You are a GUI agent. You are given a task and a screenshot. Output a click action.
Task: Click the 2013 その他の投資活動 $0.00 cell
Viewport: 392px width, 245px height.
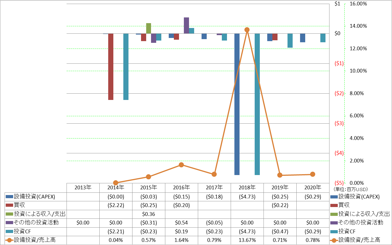(x=83, y=222)
